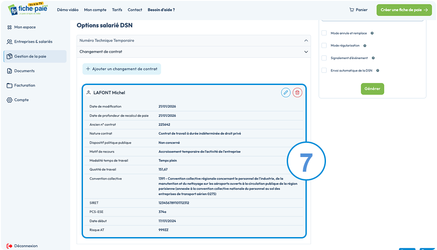Edit LAFONT Michel contract change with pencil icon
This screenshot has height=250, width=437.
tap(286, 93)
